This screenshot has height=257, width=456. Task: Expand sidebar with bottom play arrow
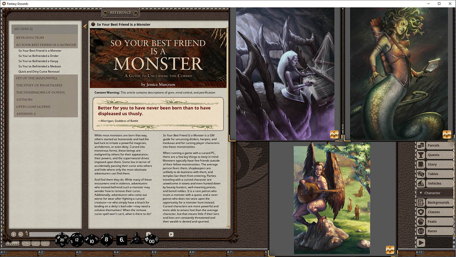click(x=421, y=243)
